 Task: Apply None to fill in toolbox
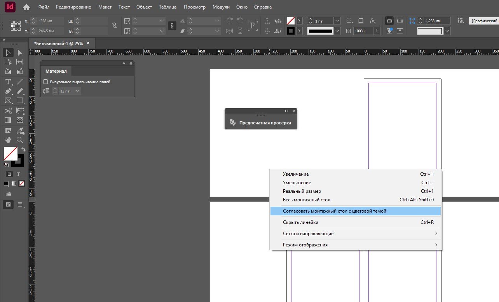coord(22,183)
